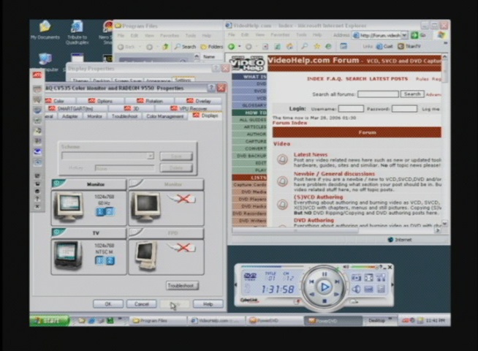Viewport: 478px width, 351px height.
Task: Click the Favorites star in Internet Explorer toolbar
Action: click(317, 46)
